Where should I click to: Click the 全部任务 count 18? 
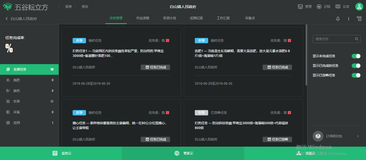[52, 69]
